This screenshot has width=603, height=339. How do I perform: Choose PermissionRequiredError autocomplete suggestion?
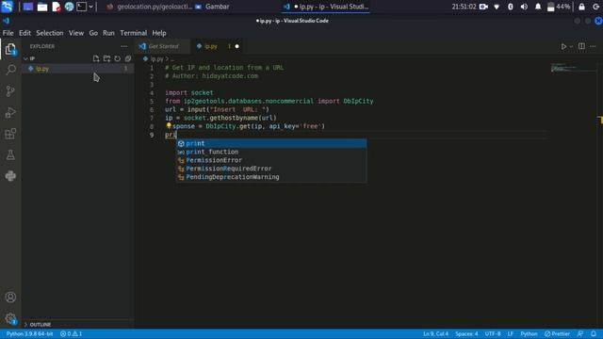coord(271,169)
